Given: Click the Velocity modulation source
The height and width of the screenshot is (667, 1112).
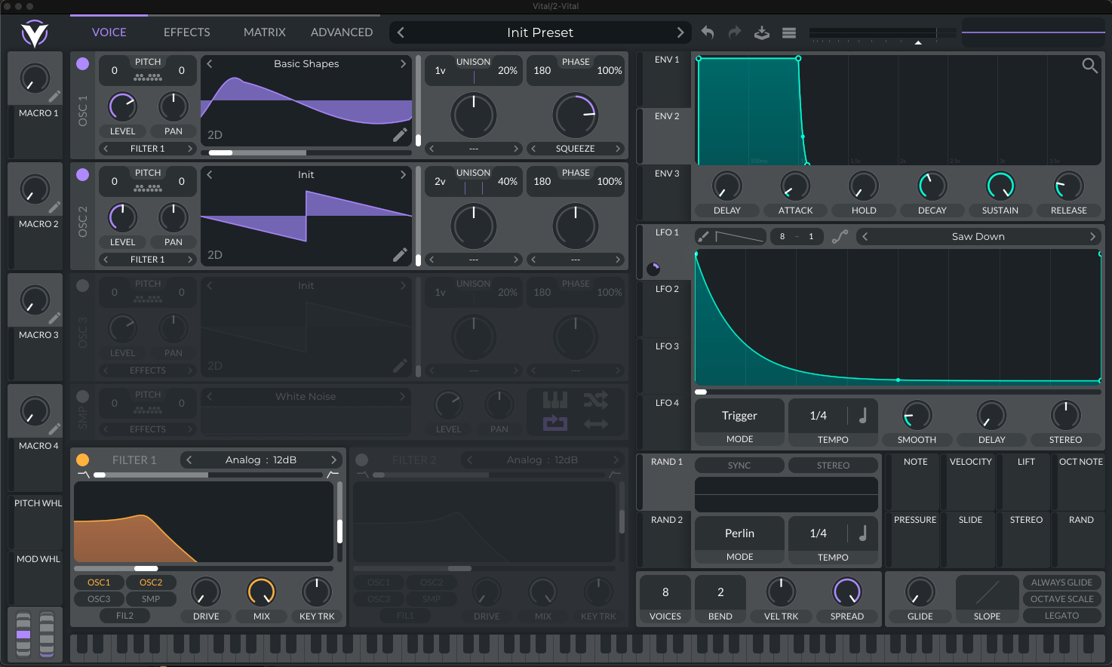Looking at the screenshot, I should click(x=970, y=482).
